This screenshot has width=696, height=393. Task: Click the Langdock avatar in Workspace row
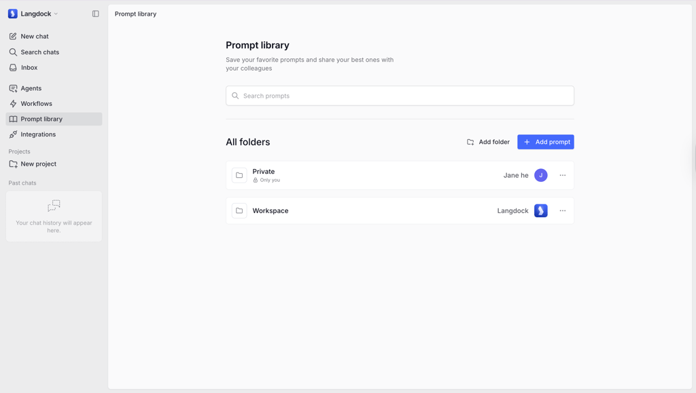[x=540, y=210]
